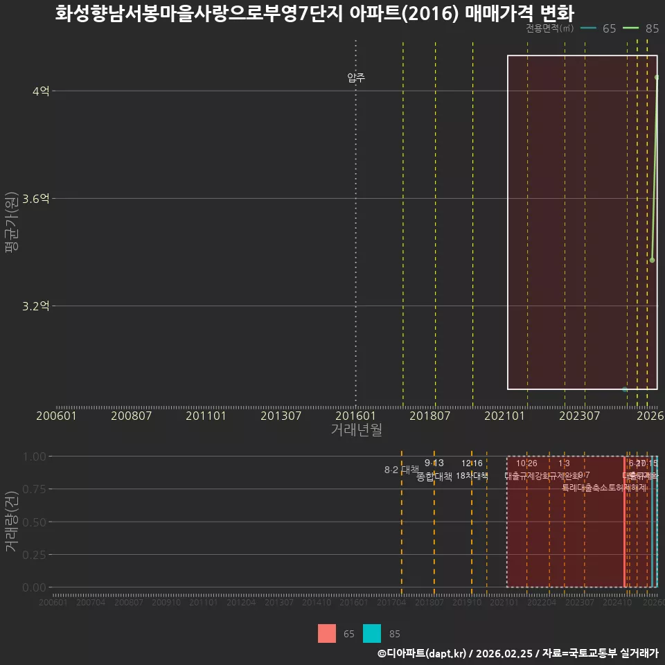665x665 pixels.
Task: Click the 0.50 volume axis label
Action: tap(35, 522)
